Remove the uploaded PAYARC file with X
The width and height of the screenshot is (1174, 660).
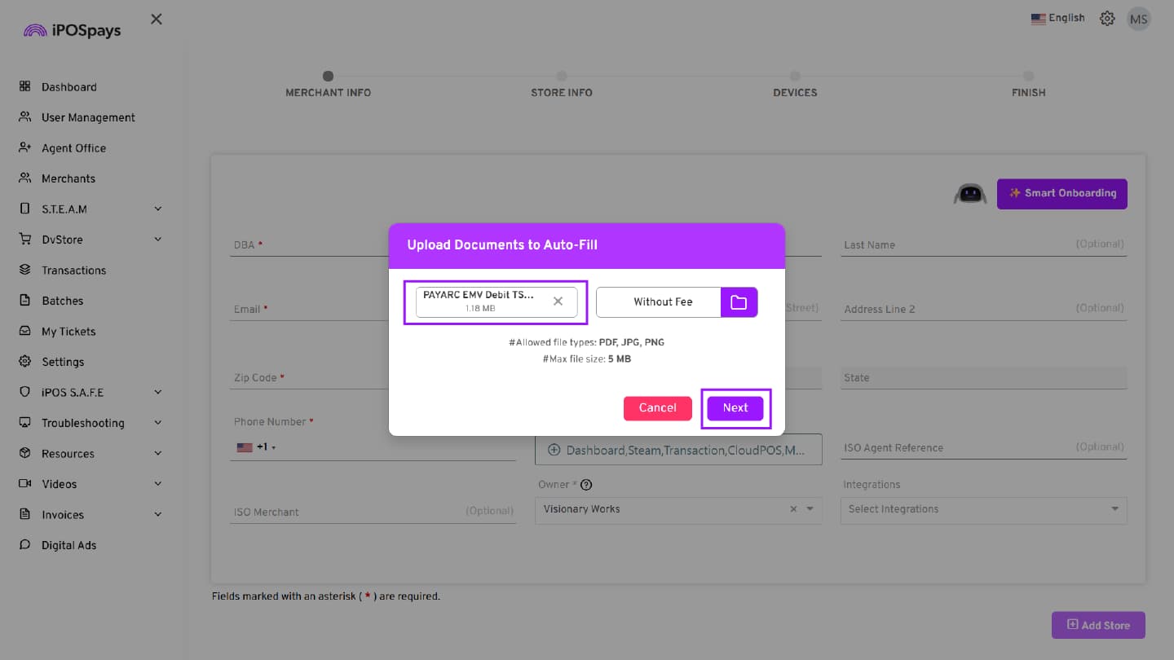click(558, 301)
